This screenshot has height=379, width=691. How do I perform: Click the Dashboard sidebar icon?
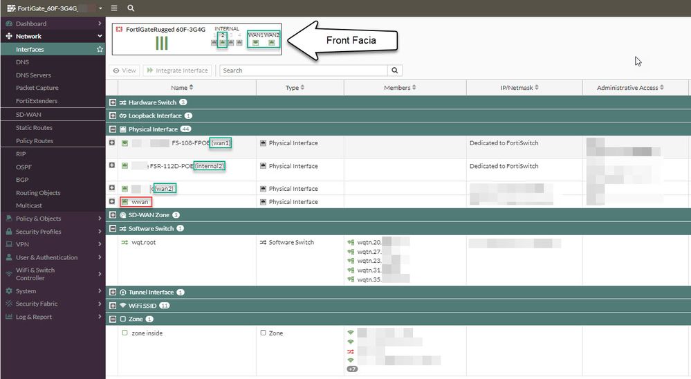pyautogui.click(x=9, y=24)
